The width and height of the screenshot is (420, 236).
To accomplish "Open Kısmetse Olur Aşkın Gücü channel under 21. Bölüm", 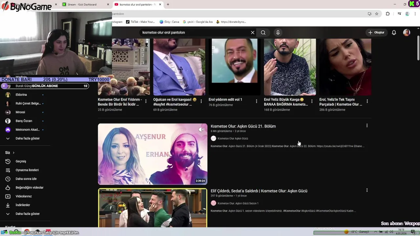I will pyautogui.click(x=233, y=139).
